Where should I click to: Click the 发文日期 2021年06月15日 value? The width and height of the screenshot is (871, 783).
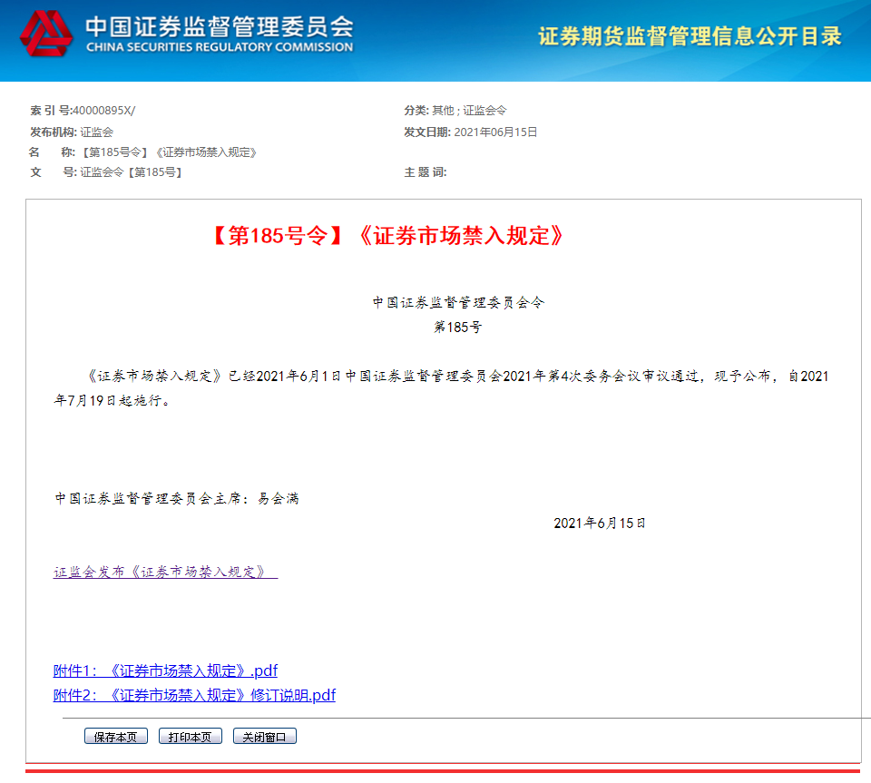[494, 132]
